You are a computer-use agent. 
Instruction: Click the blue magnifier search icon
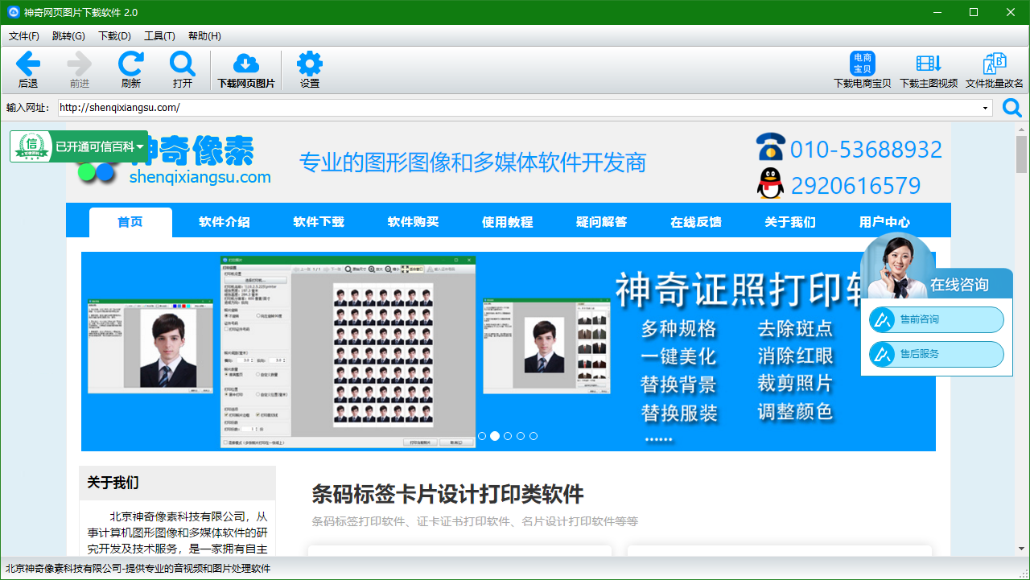[x=1011, y=107]
